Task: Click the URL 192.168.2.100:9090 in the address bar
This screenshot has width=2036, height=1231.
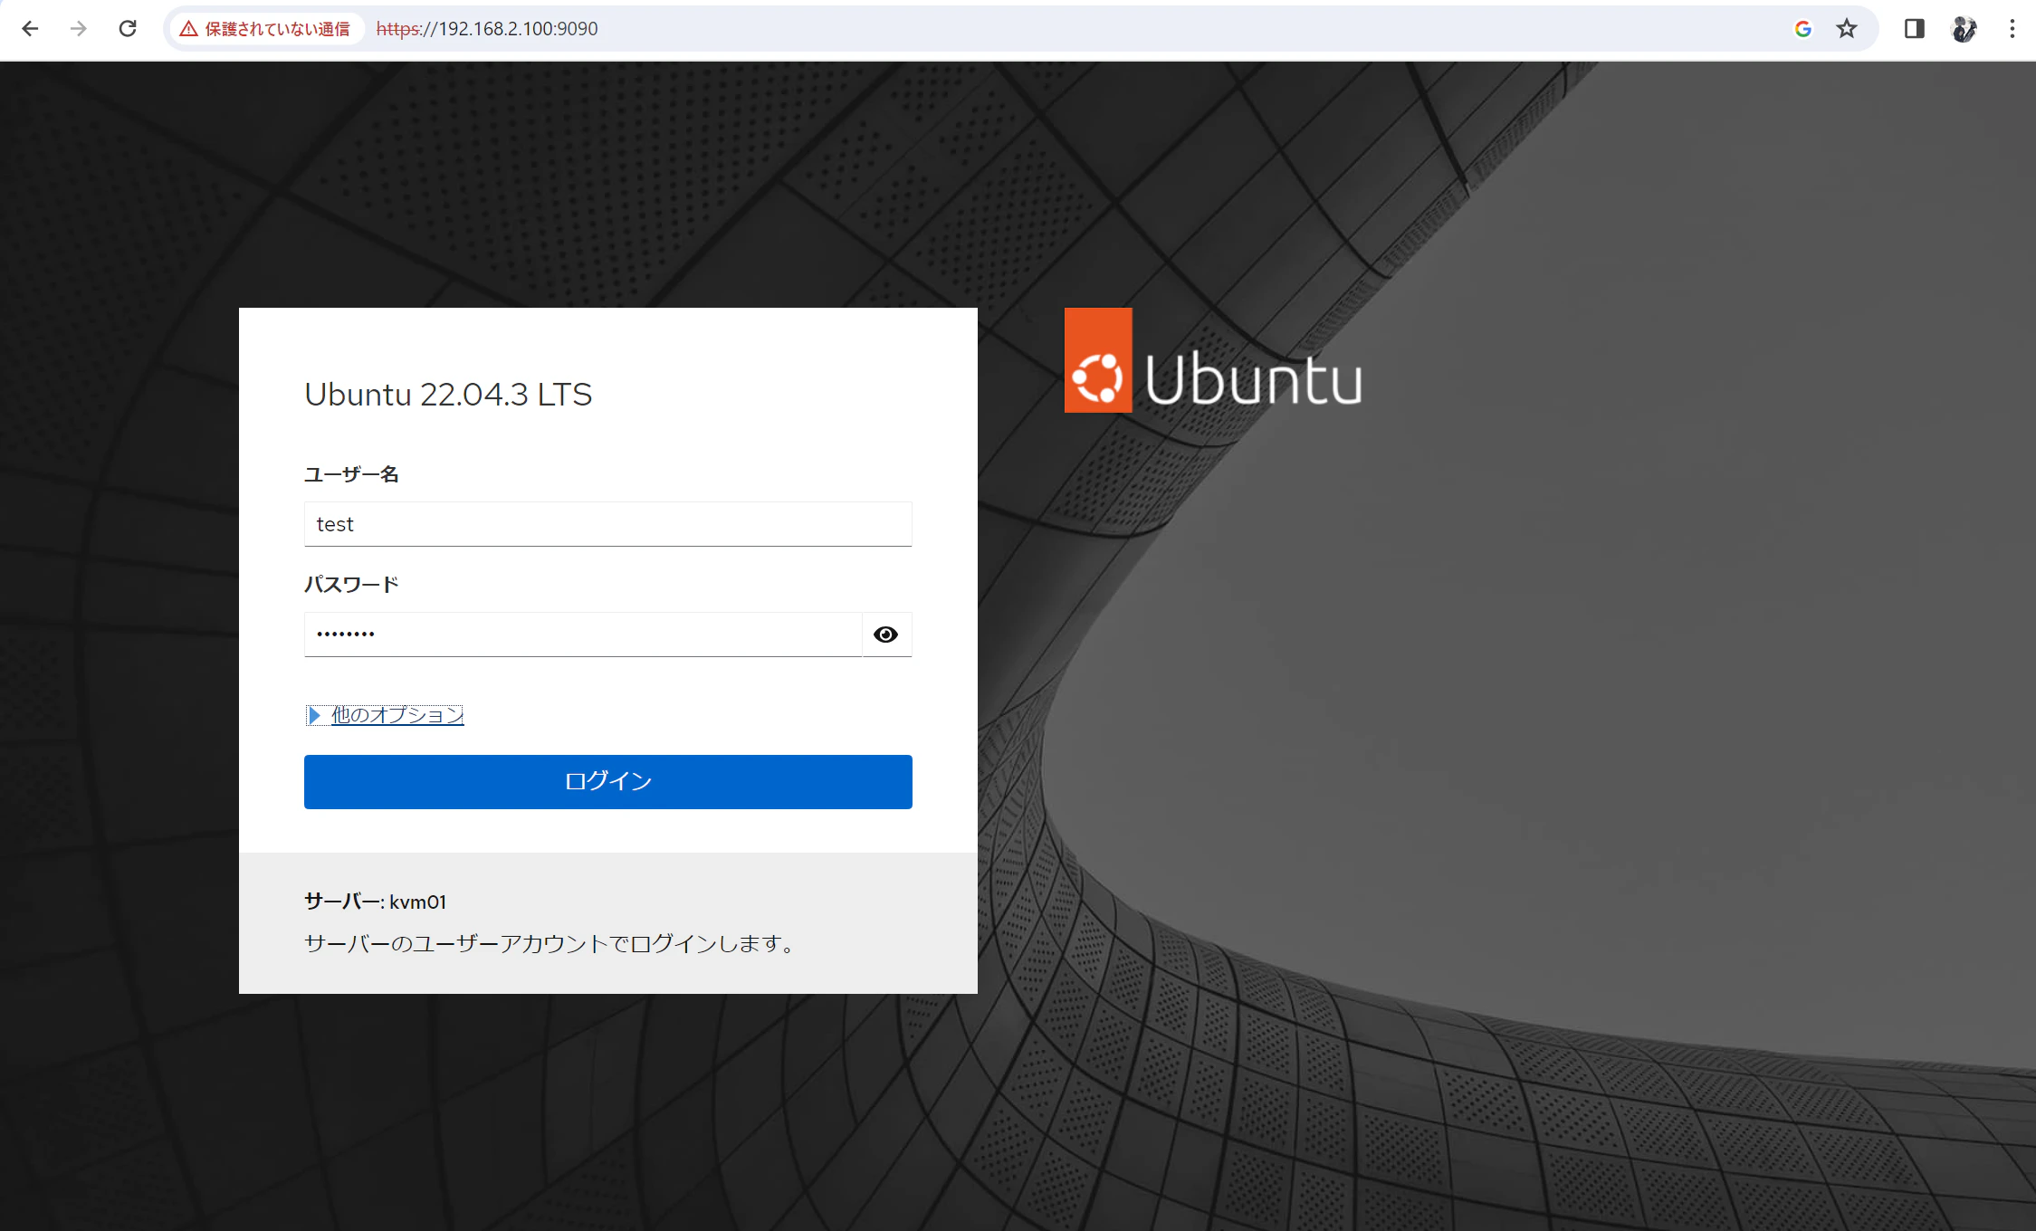Action: [x=517, y=29]
